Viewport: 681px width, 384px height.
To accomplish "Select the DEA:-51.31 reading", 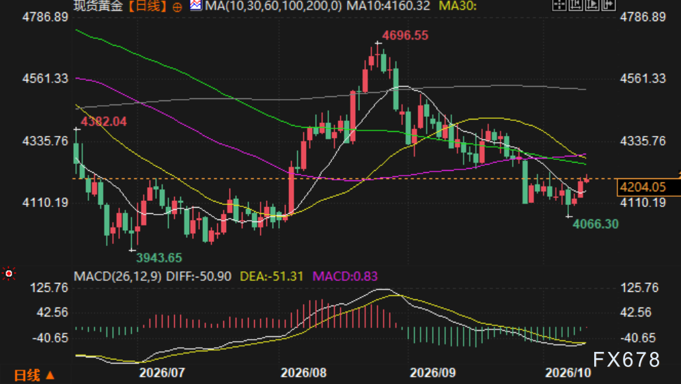I will [271, 276].
